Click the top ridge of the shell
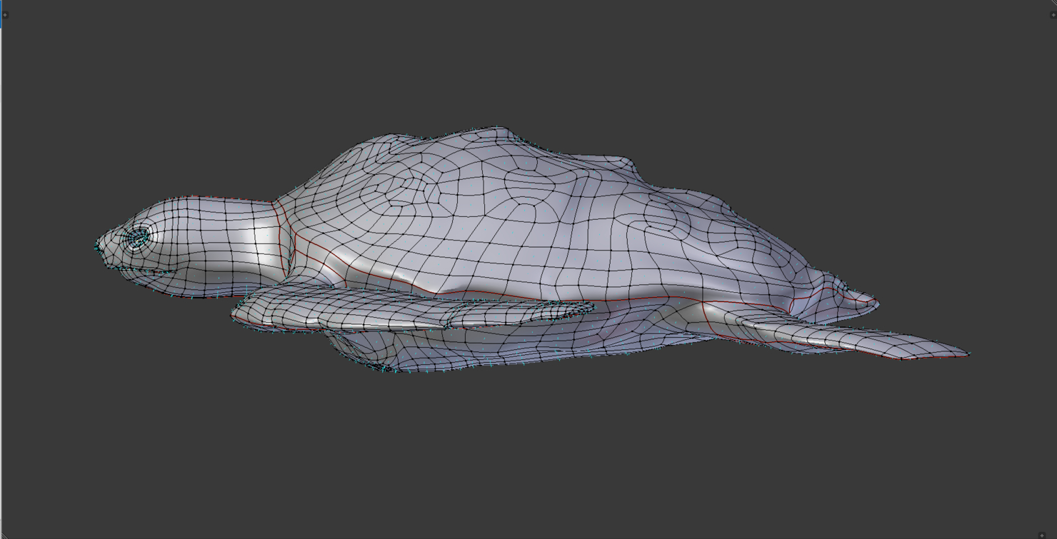Screen dimensions: 1057x539 pyautogui.click(x=493, y=132)
